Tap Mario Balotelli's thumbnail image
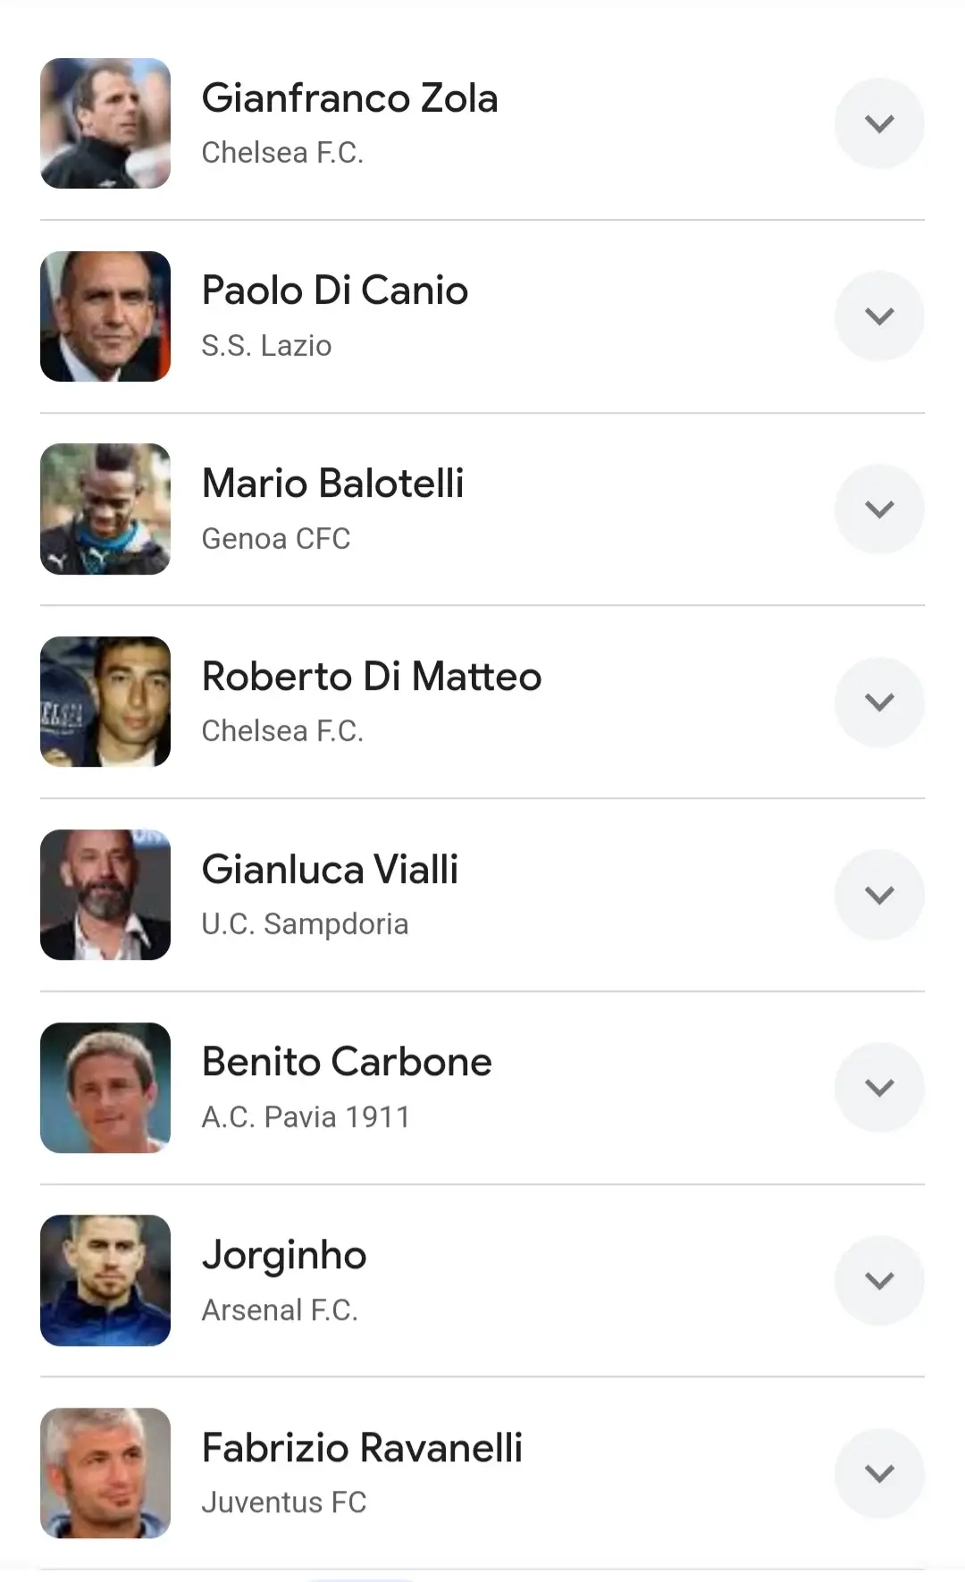Viewport: 965px width, 1582px height. pyautogui.click(x=105, y=509)
